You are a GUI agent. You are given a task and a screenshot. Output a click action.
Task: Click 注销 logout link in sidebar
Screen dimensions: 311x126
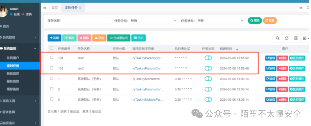[27, 14]
